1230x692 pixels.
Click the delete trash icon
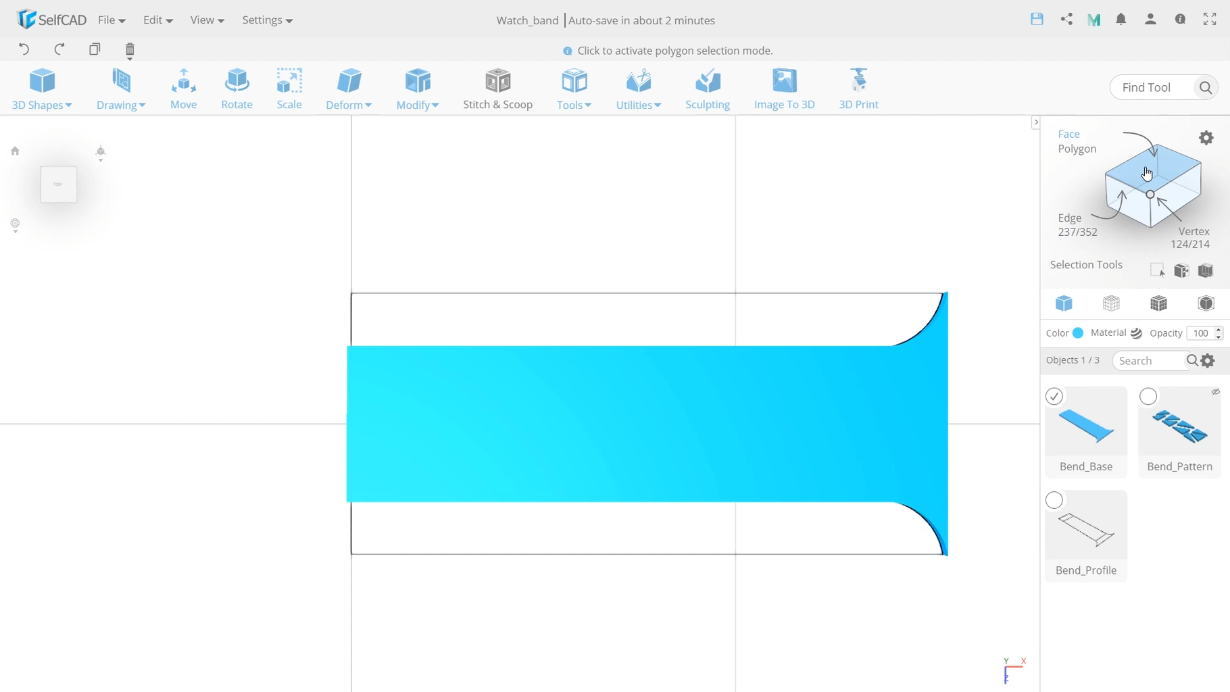pyautogui.click(x=130, y=50)
